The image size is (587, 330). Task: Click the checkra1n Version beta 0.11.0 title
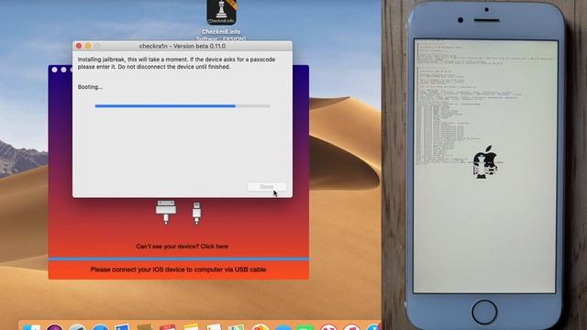tap(183, 46)
